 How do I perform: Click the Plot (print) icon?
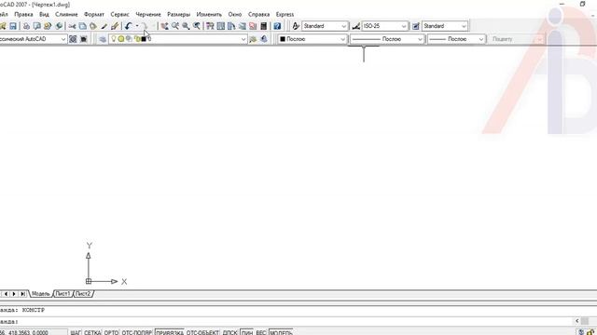pyautogui.click(x=26, y=26)
